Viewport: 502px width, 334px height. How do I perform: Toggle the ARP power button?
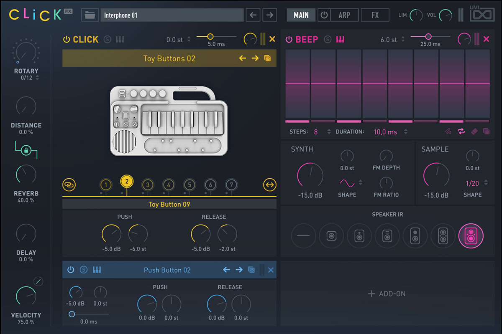[x=324, y=15]
